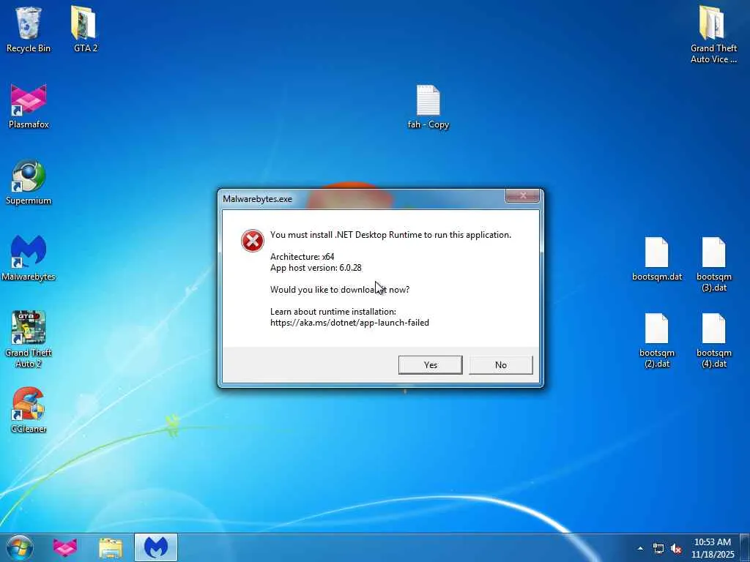This screenshot has width=750, height=562.
Task: Click the aka.ms/dotnet/app-launch-failed URL text
Action: [x=349, y=323]
